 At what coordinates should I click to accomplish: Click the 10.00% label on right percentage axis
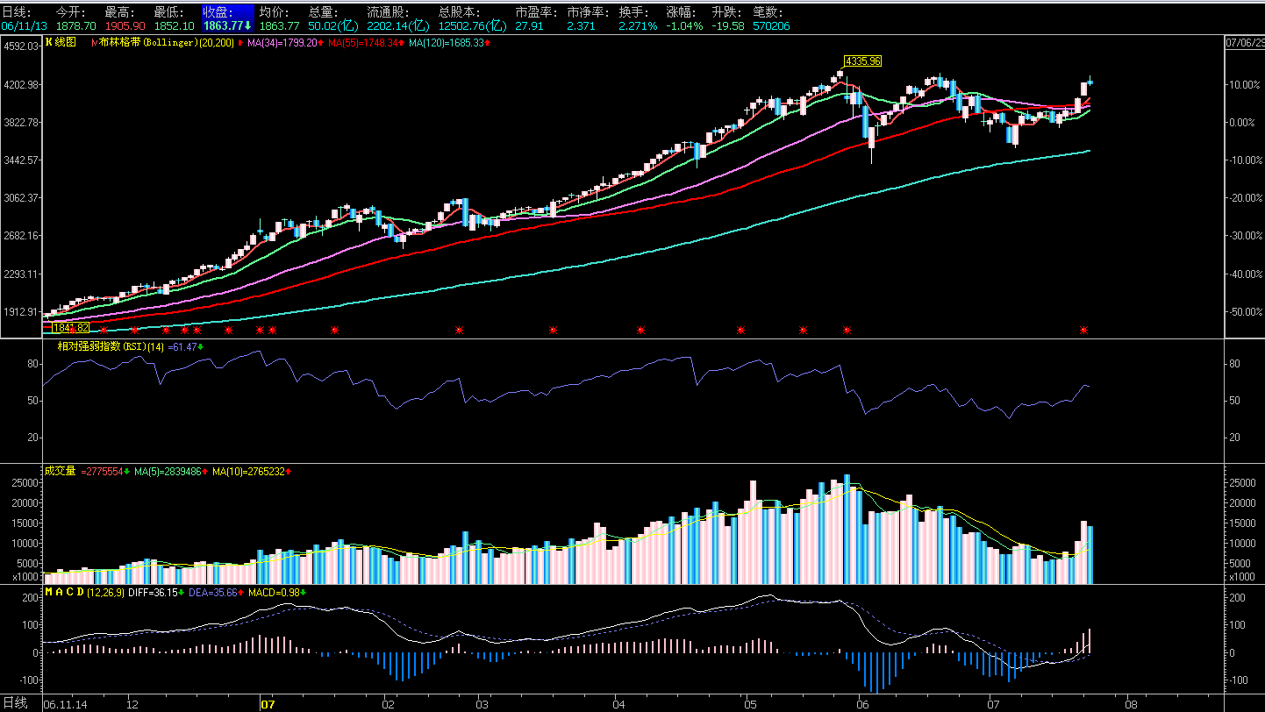coord(1245,85)
